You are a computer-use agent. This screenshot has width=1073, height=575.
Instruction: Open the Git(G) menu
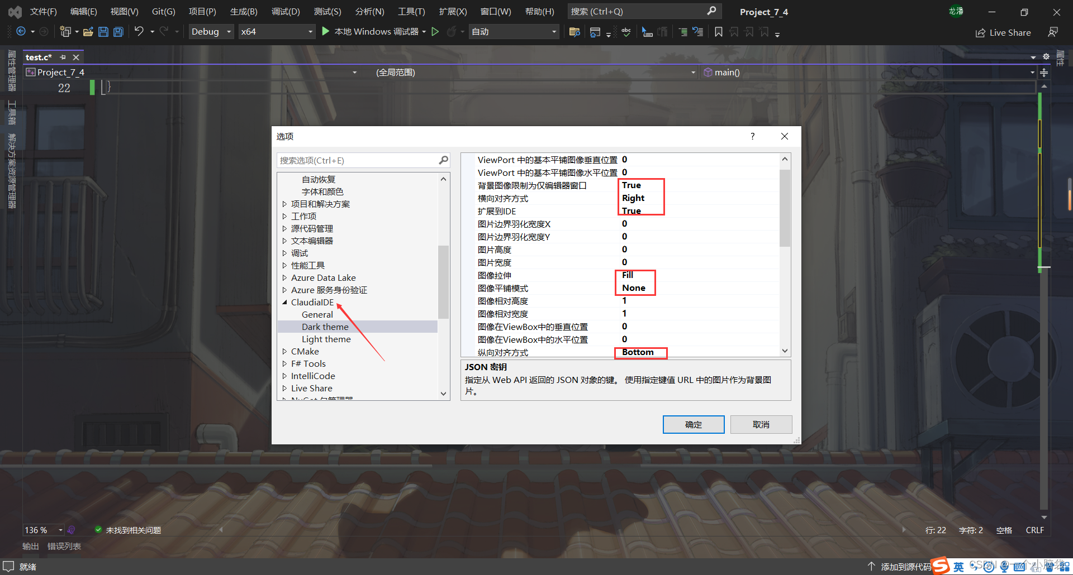click(x=164, y=11)
